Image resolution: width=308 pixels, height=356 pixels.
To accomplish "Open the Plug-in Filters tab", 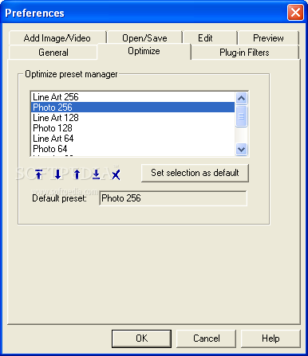I will click(x=244, y=53).
